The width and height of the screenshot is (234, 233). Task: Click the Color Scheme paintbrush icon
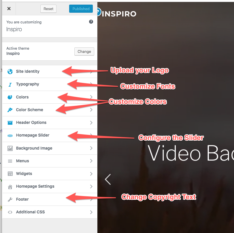click(10, 110)
